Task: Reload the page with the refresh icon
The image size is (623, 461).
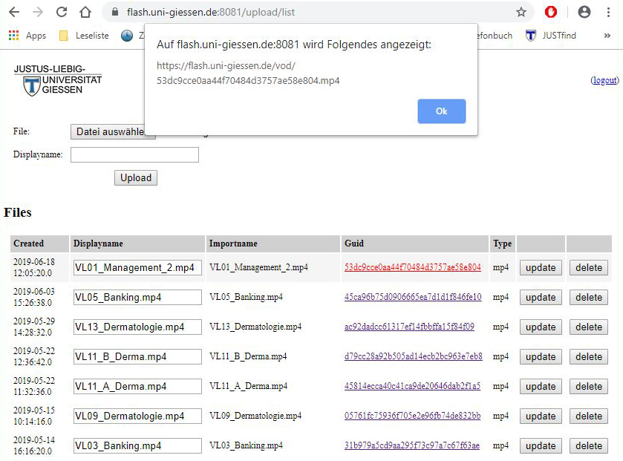Action: pos(62,12)
